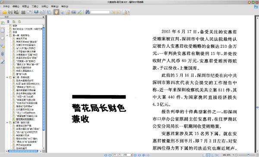Open the Attachments paperclip panel

pos(3,54)
